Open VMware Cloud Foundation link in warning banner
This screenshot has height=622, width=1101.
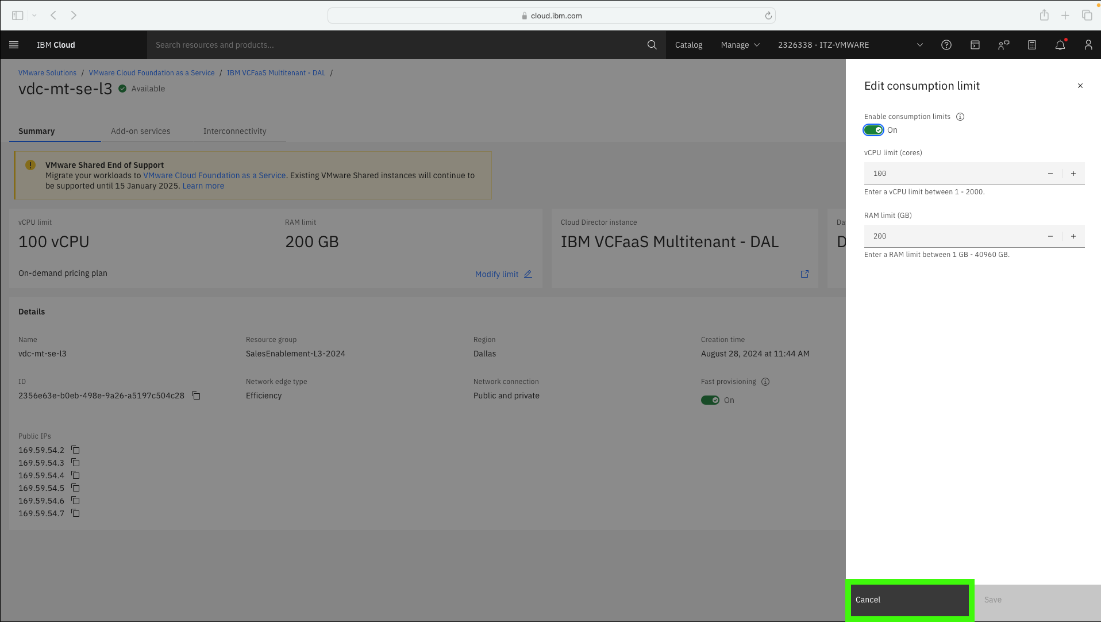(x=214, y=175)
